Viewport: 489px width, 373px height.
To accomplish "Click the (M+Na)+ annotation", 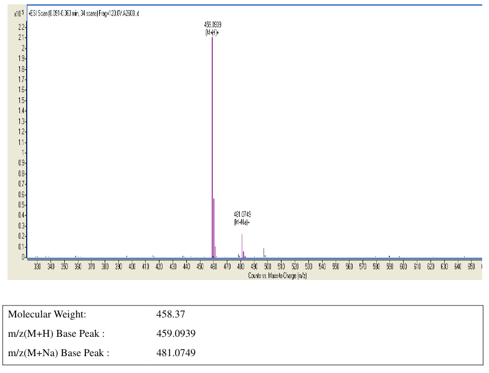I will point(242,222).
